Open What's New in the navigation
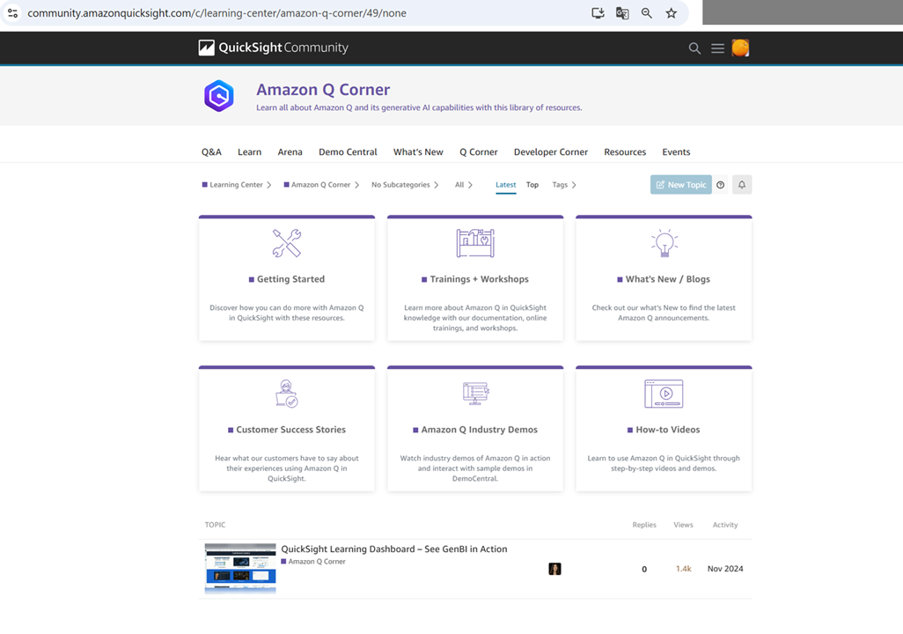 pyautogui.click(x=418, y=152)
